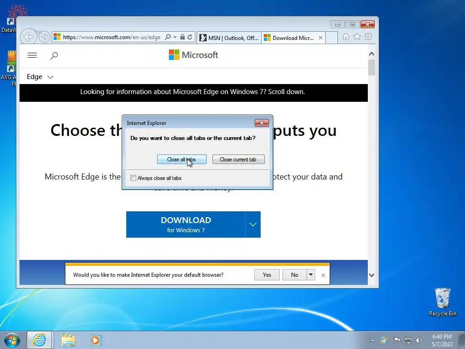Refresh the page with the reload icon
This screenshot has height=349, width=465.
190,37
